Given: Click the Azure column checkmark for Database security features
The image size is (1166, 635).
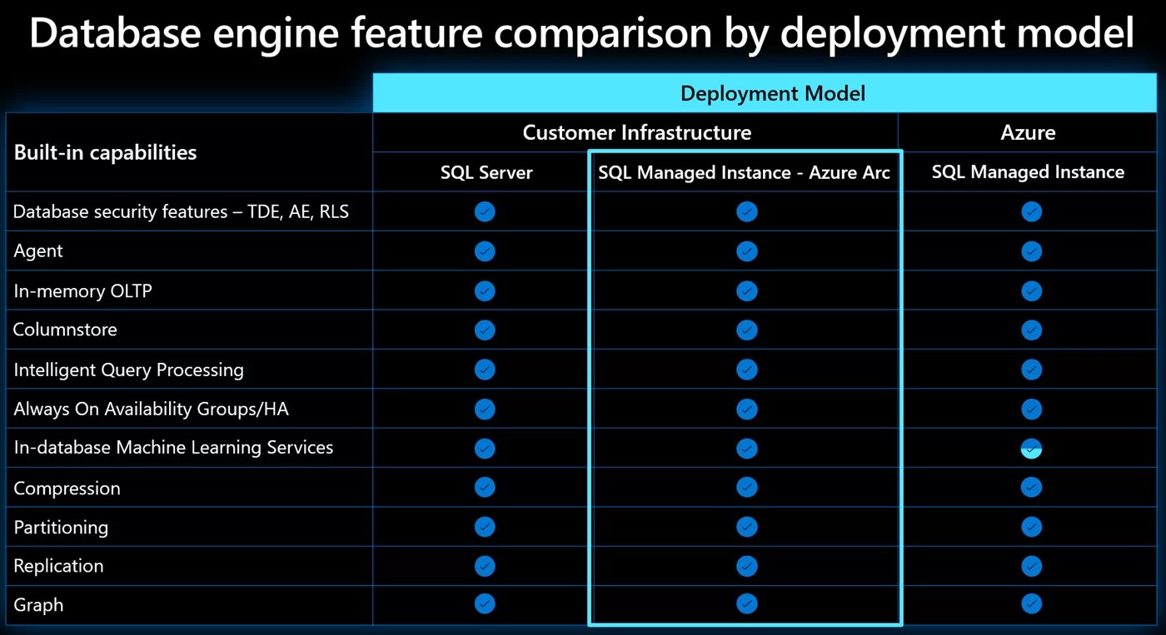Looking at the screenshot, I should 1032,211.
